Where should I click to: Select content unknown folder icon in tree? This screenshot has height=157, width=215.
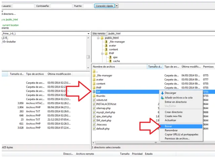[x=106, y=49]
